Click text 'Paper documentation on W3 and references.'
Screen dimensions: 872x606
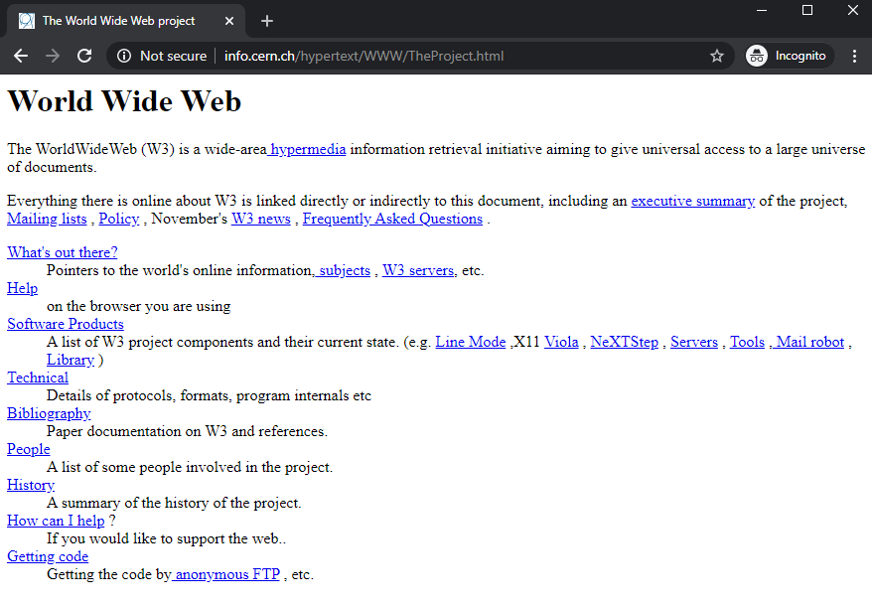[188, 431]
